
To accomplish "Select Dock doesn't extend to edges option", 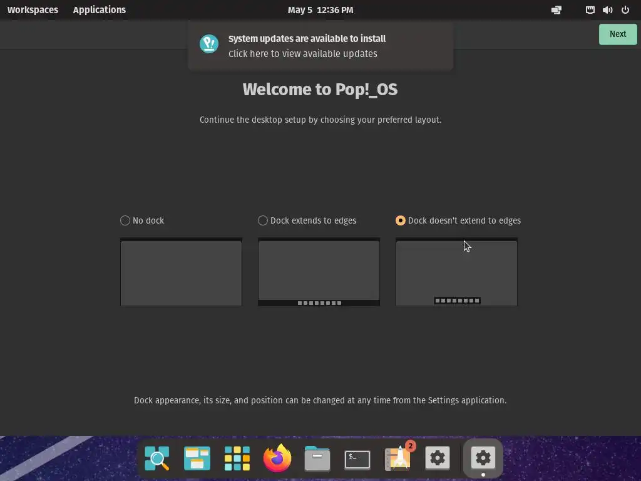I will click(x=458, y=220).
